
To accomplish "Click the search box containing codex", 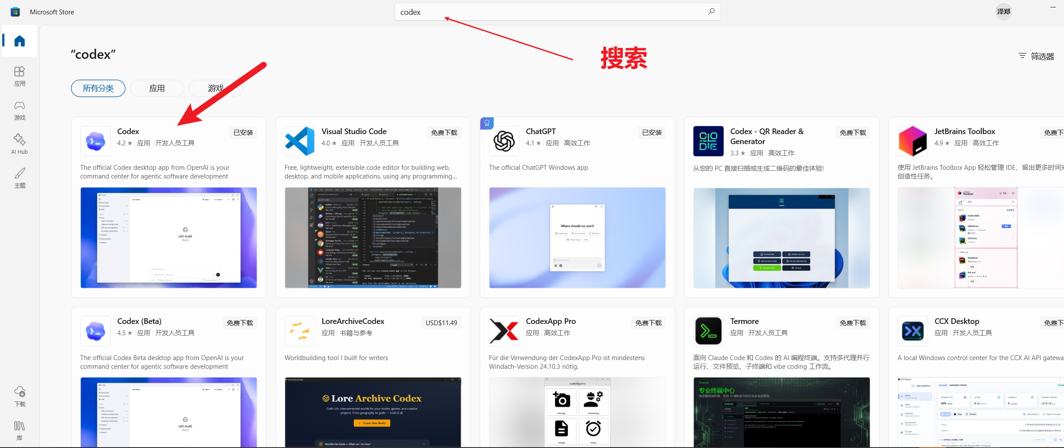I will [x=558, y=12].
